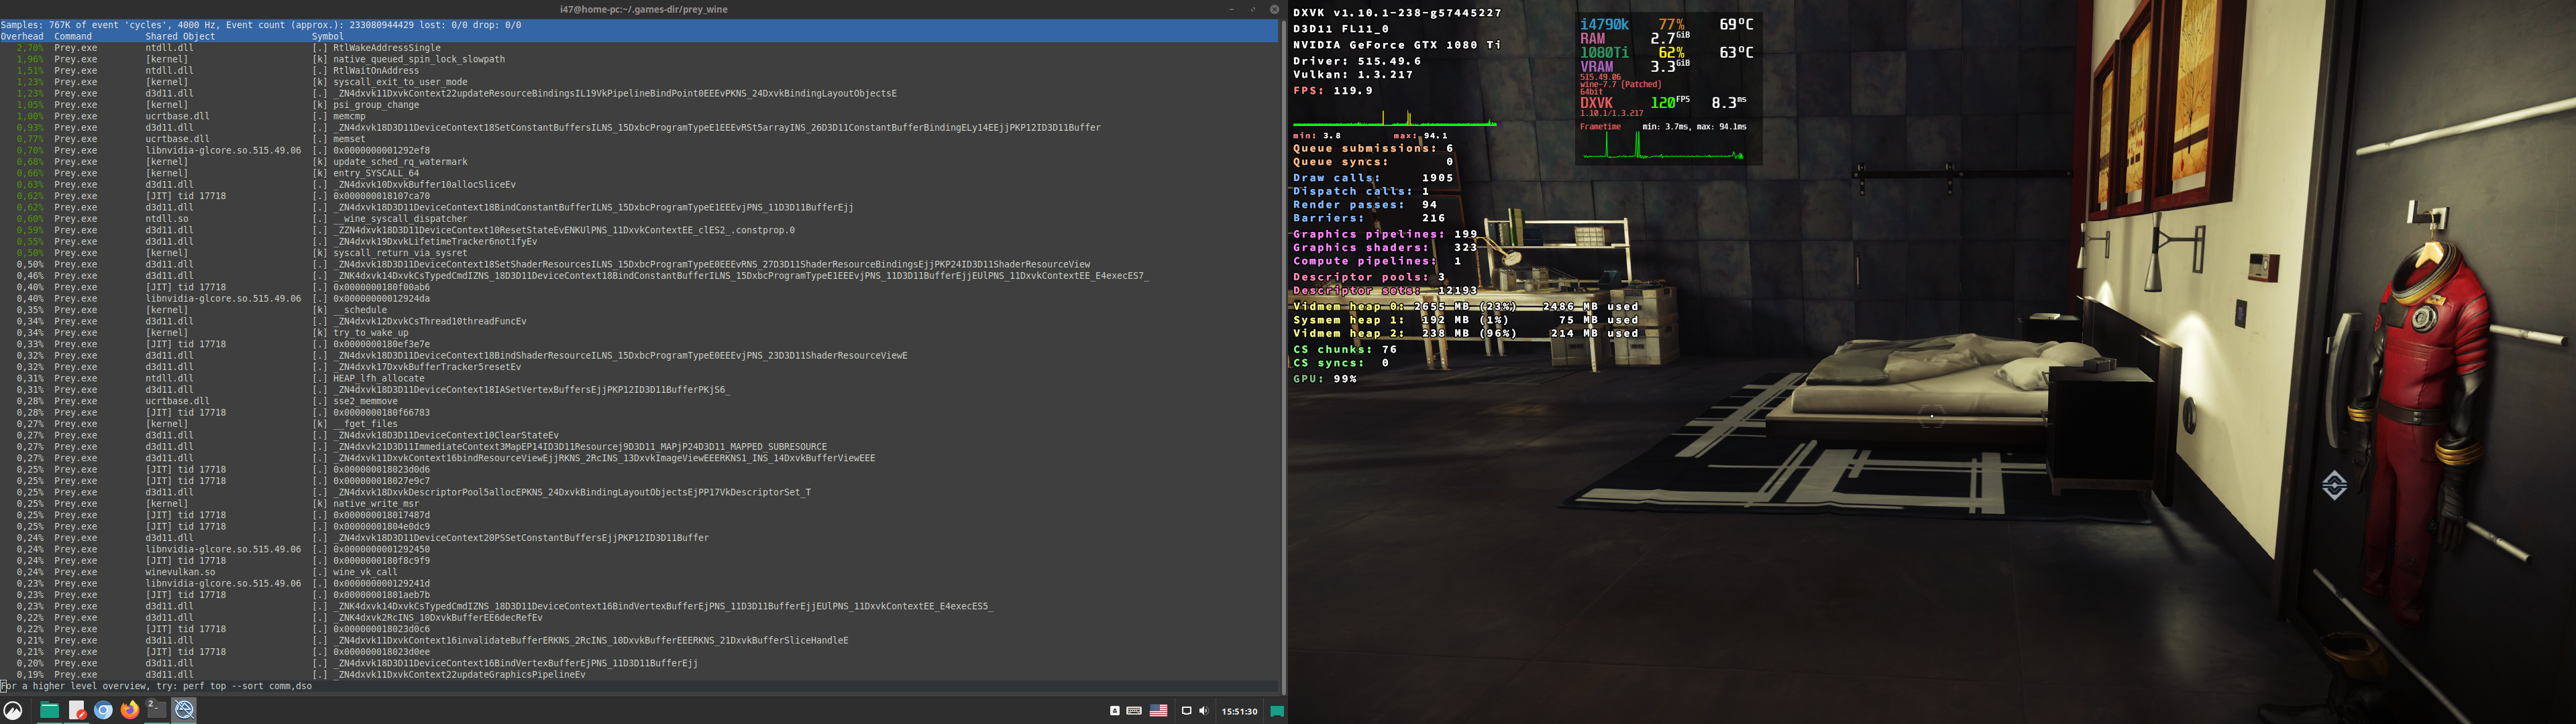Select the wine_vk_call symbol row
Image resolution: width=2576 pixels, height=724 pixels.
640,572
